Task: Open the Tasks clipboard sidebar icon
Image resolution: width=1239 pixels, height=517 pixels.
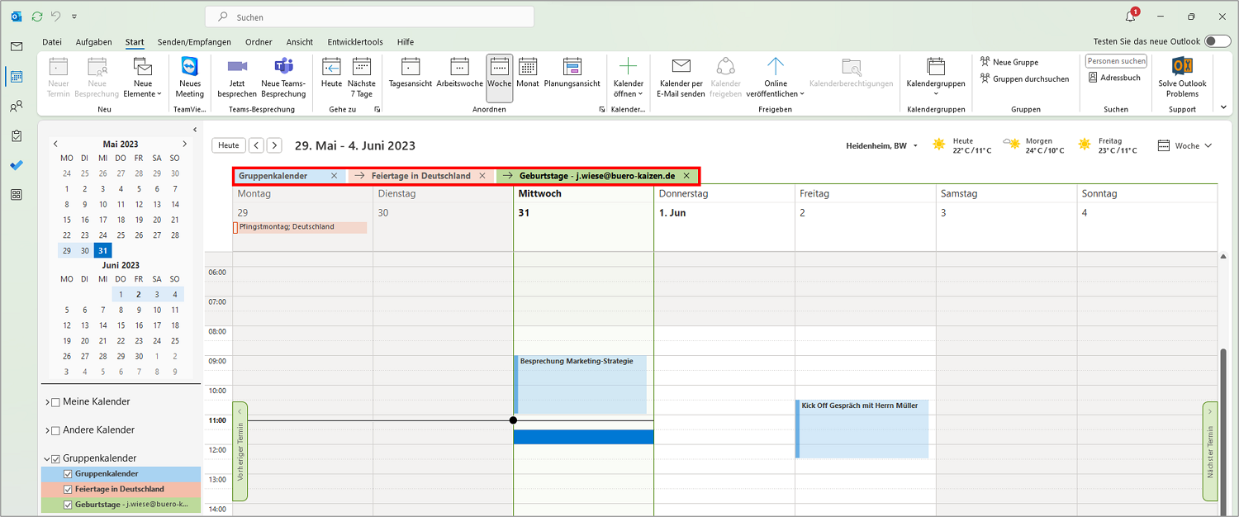Action: click(17, 135)
